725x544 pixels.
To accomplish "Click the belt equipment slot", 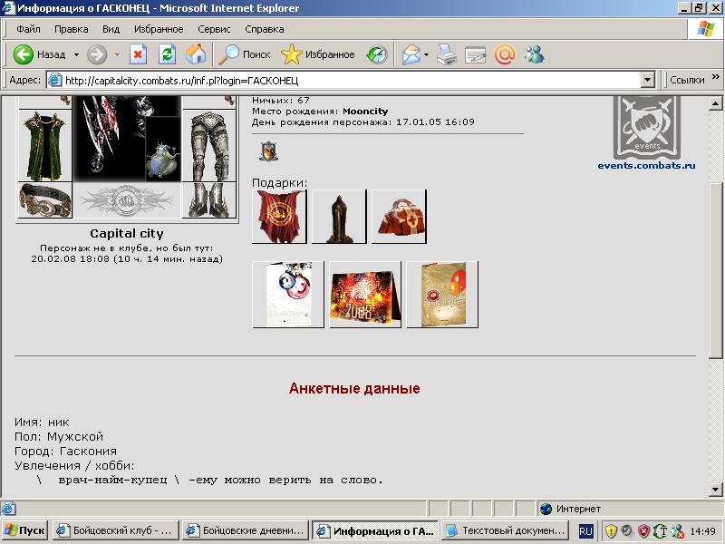I will coord(44,199).
